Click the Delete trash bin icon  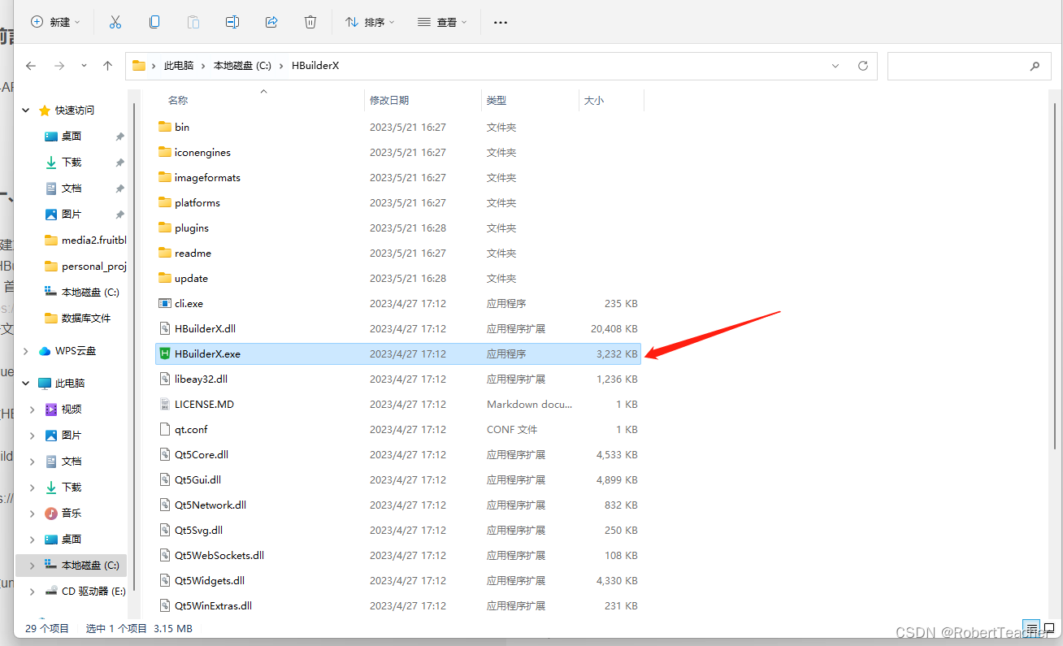[310, 22]
